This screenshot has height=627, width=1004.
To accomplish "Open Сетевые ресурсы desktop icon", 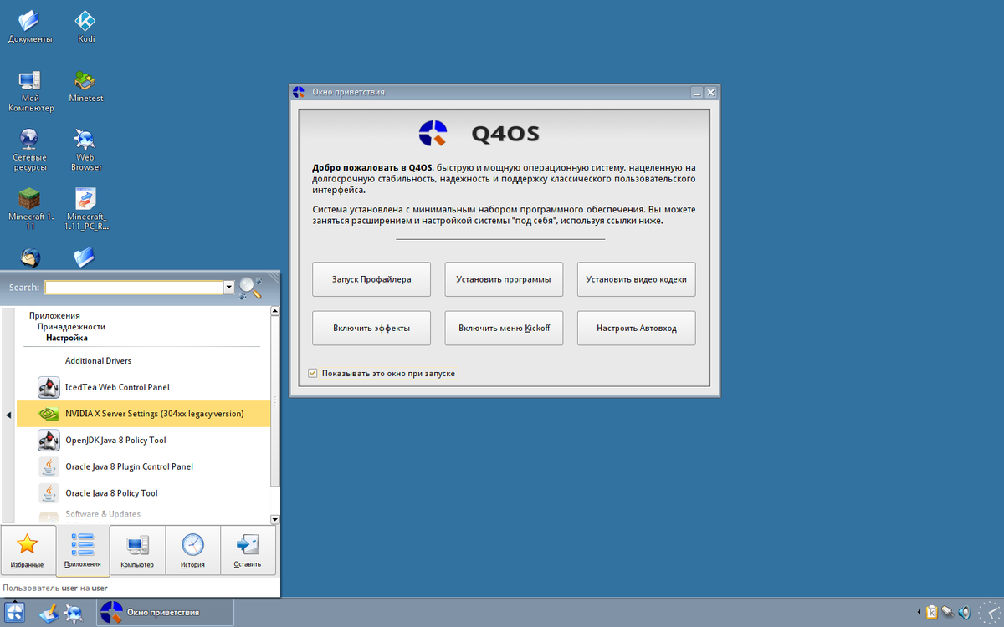I will (29, 140).
